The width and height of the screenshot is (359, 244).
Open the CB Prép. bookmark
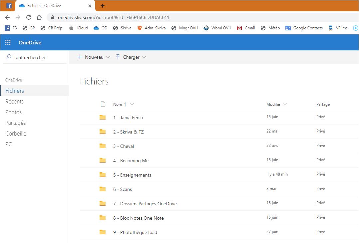[52, 28]
